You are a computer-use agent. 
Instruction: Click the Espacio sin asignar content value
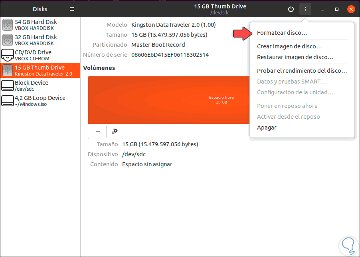[147, 164]
